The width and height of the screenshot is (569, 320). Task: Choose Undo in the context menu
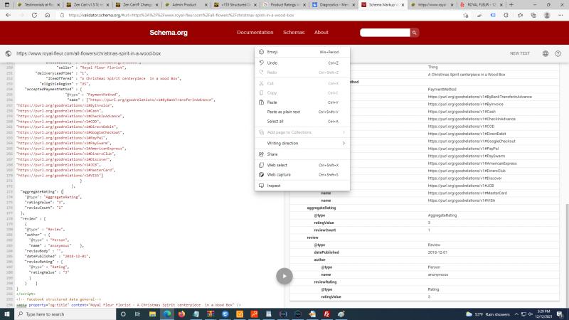click(302, 63)
